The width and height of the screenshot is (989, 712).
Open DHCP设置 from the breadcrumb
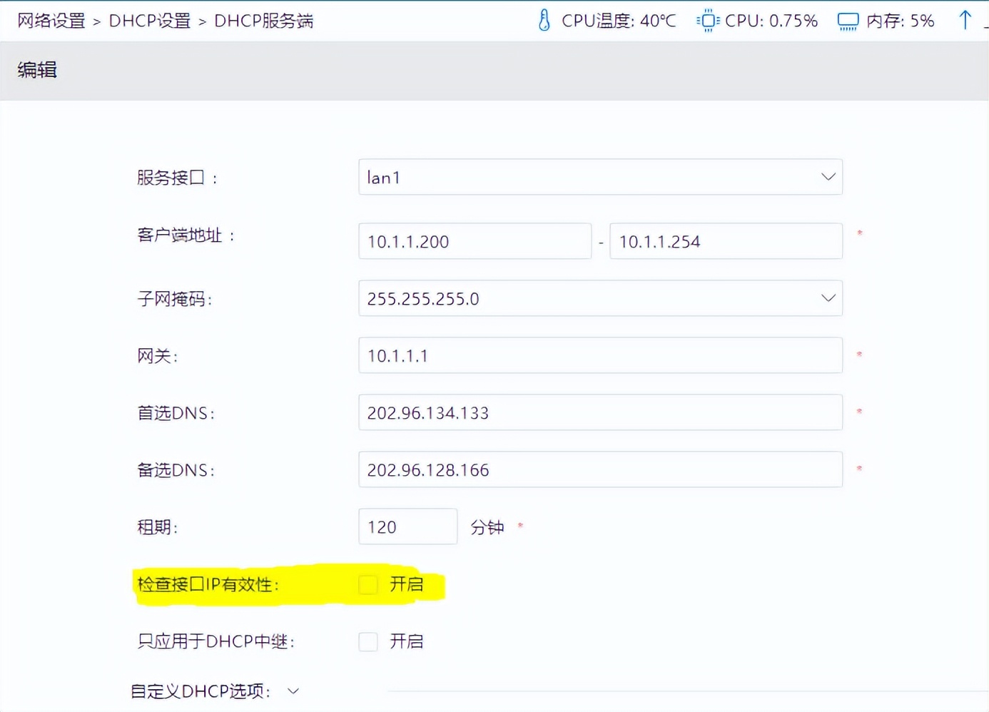(149, 21)
